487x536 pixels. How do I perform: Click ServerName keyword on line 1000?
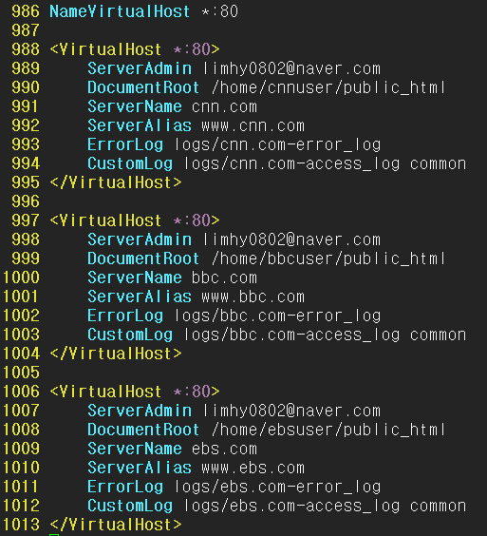click(135, 278)
